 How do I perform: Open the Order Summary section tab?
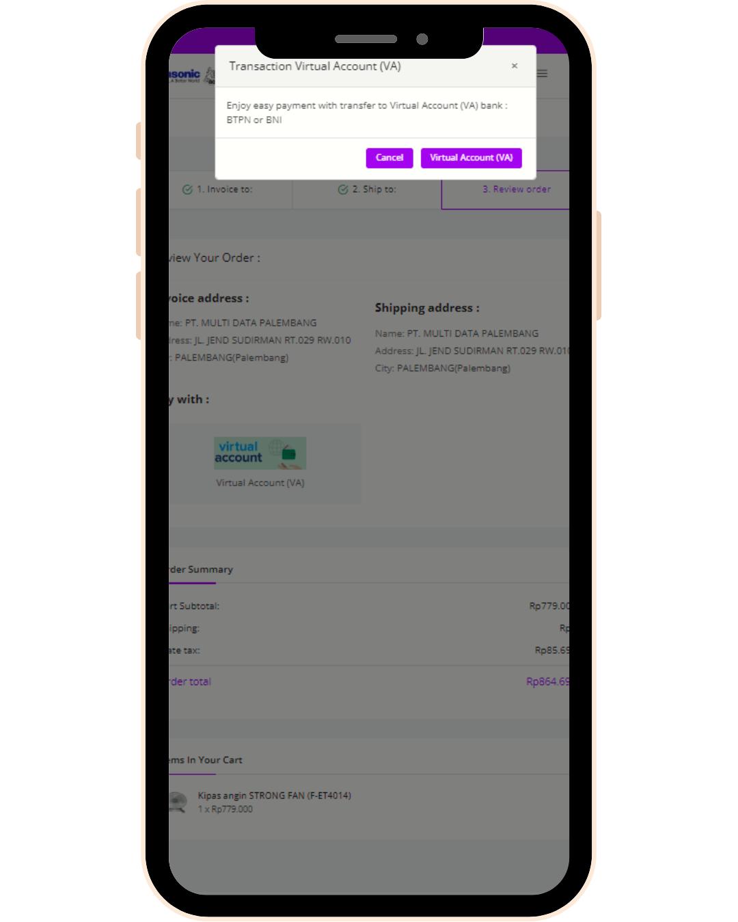200,570
